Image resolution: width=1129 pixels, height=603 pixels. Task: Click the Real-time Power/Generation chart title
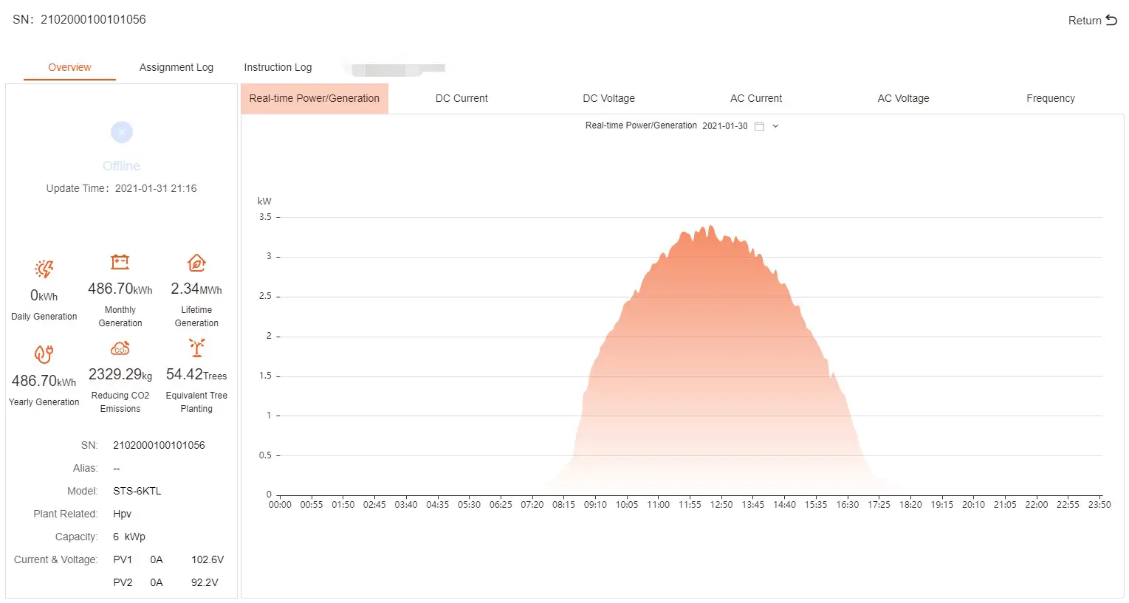[x=641, y=125]
